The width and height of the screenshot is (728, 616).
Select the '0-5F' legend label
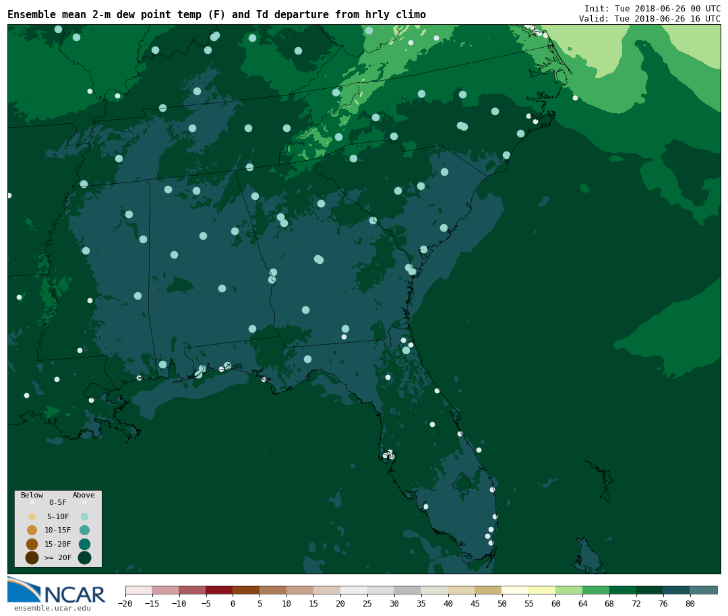(57, 502)
